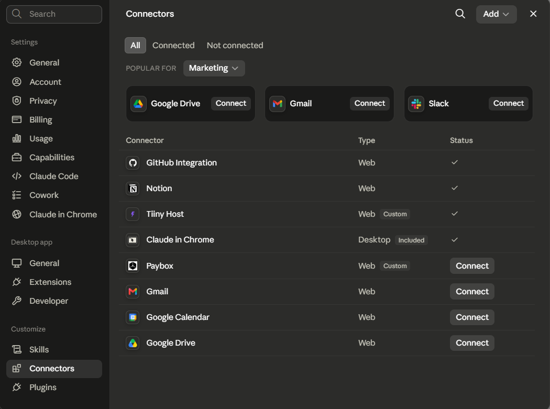550x409 pixels.
Task: Click the GitHub Integration connected checkmark
Action: point(455,162)
